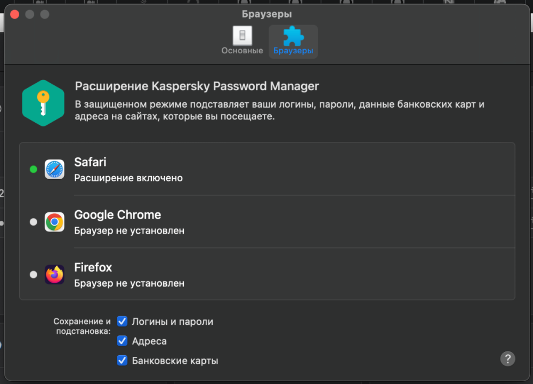Click the green Safari status indicator
This screenshot has height=384, width=533.
tap(34, 169)
